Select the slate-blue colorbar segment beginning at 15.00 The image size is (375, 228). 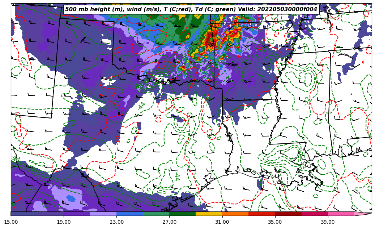pyautogui.click(x=24, y=214)
